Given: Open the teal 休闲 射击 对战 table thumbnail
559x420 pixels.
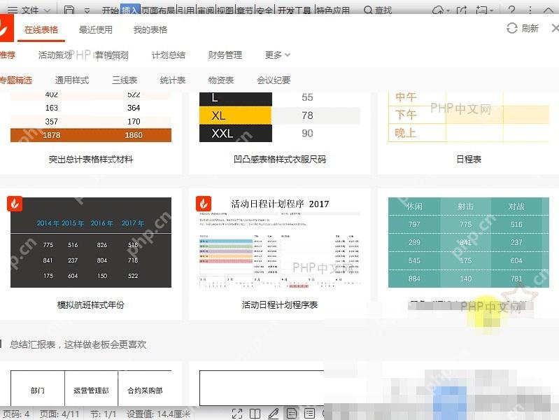Looking at the screenshot, I should (x=469, y=242).
